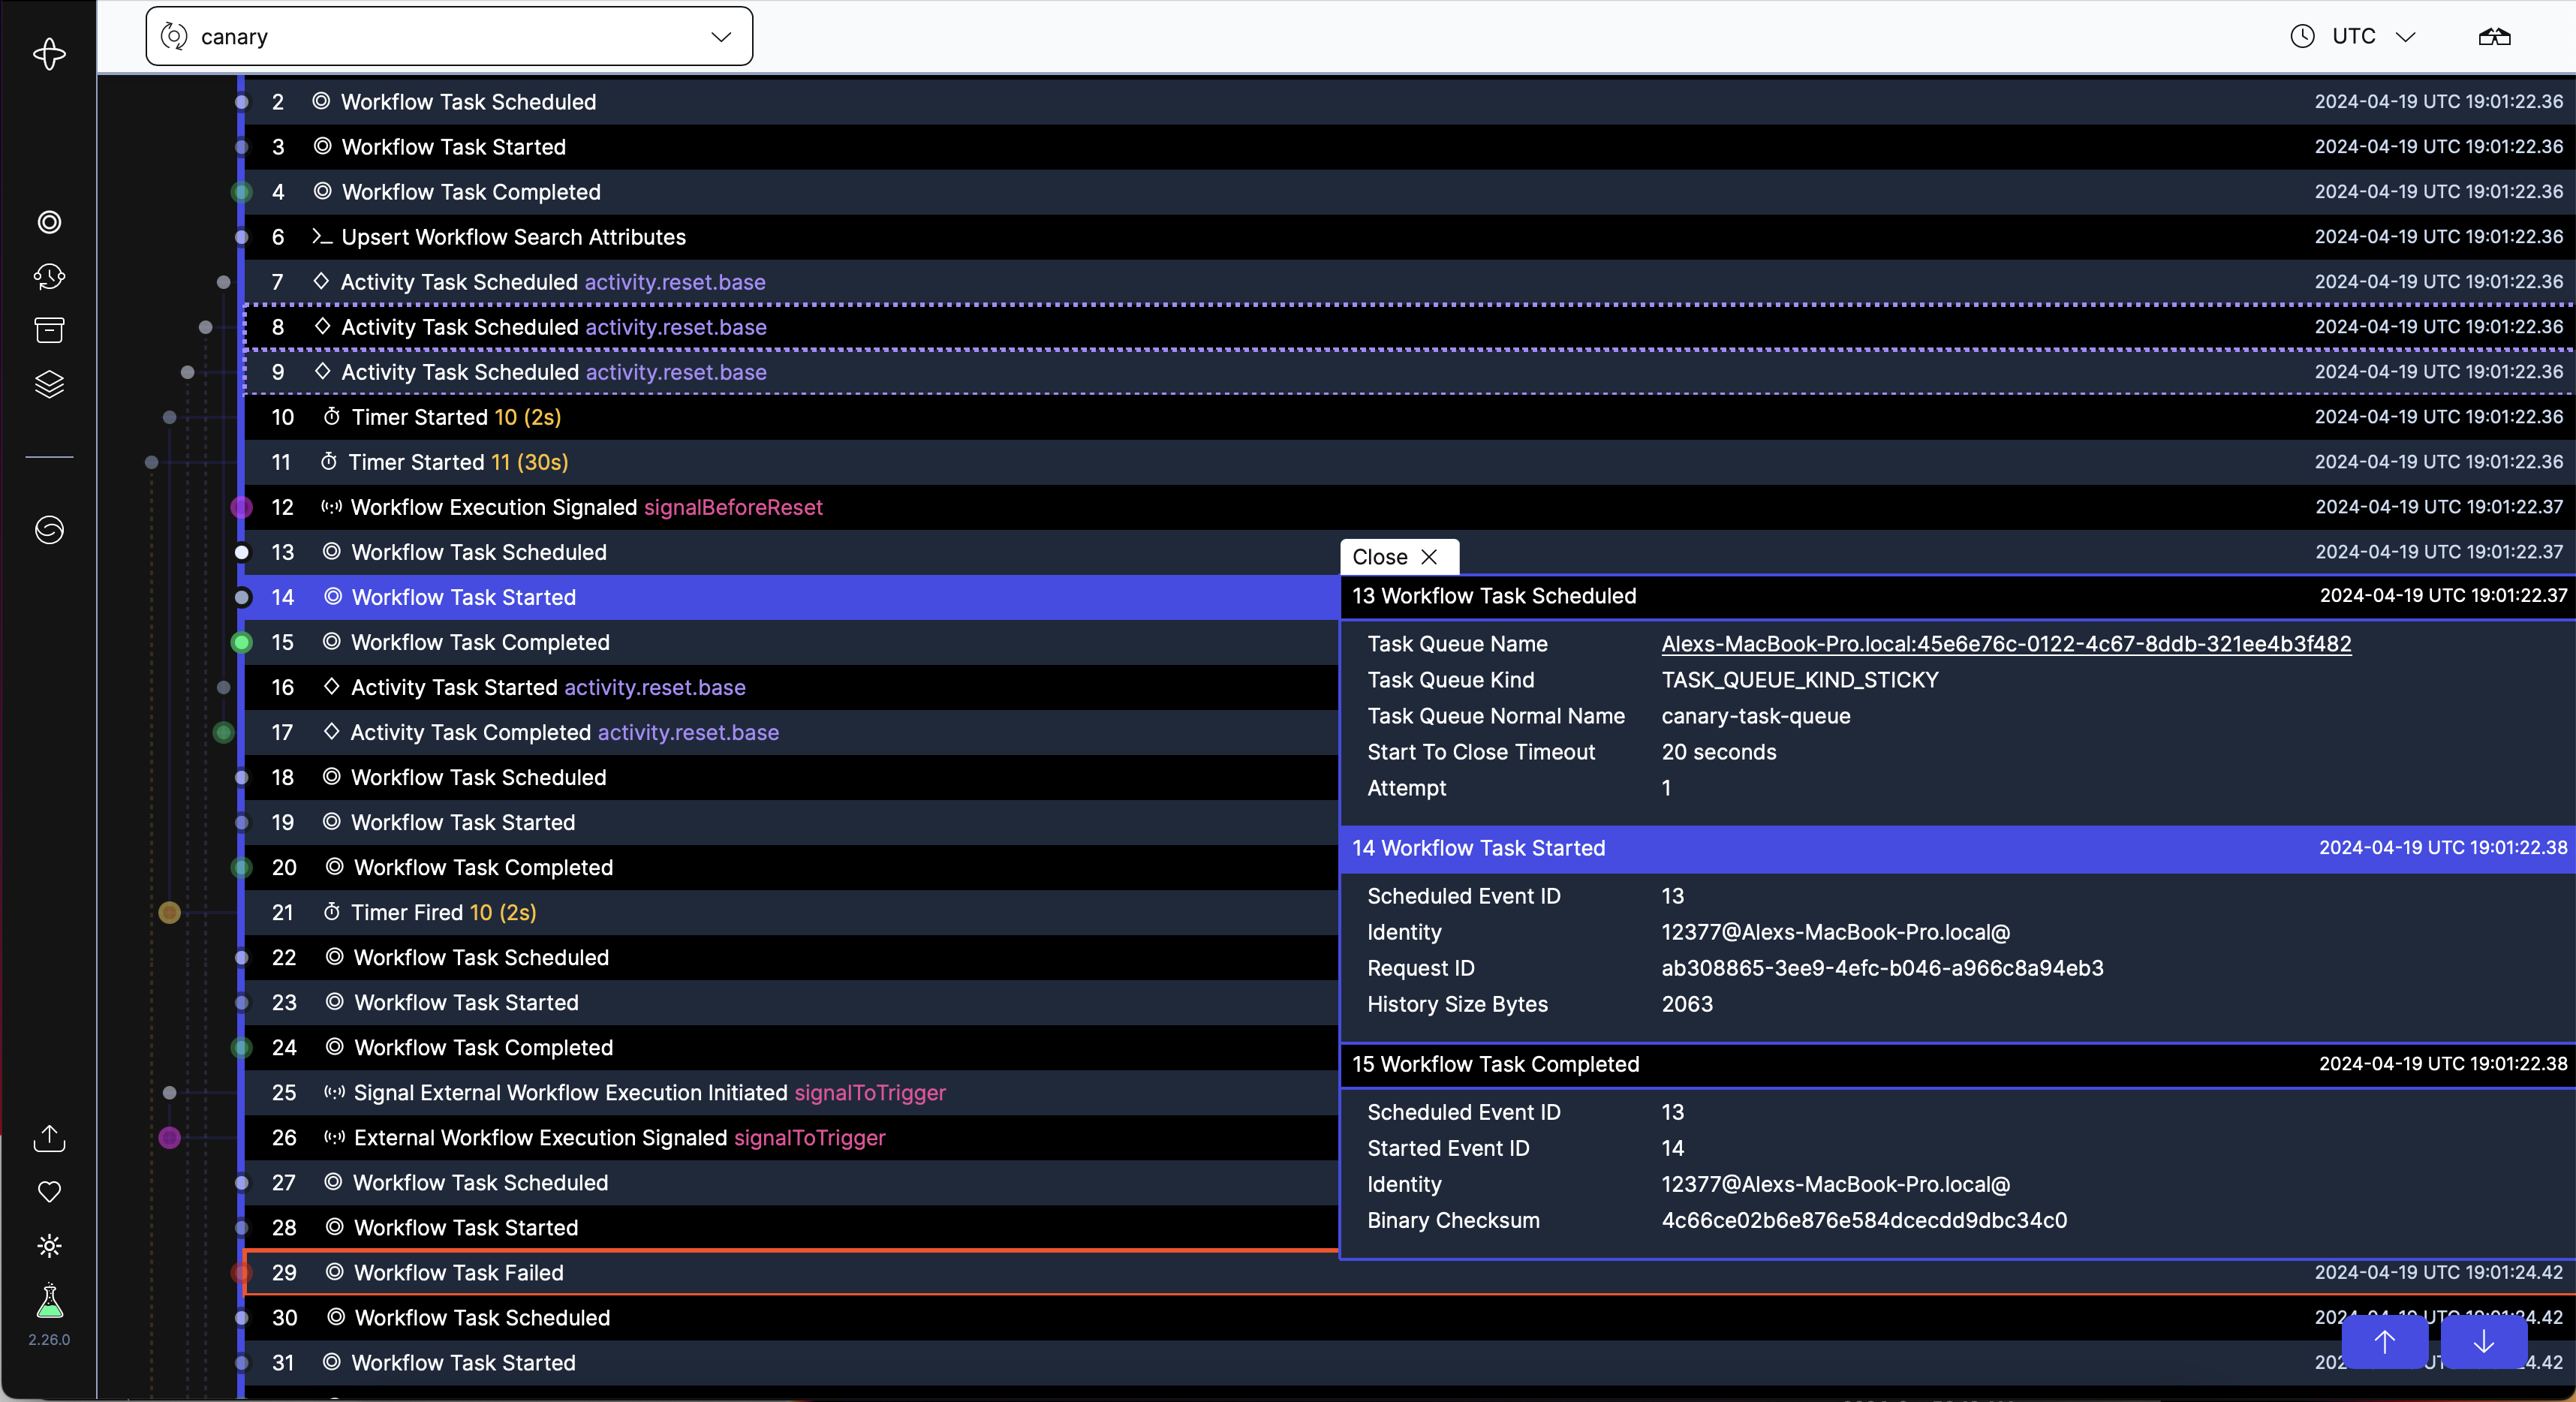Click the Feedback heart sidebar icon
Viewport: 2576px width, 1402px height.
click(x=49, y=1191)
